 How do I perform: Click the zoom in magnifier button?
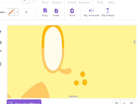(132, 103)
